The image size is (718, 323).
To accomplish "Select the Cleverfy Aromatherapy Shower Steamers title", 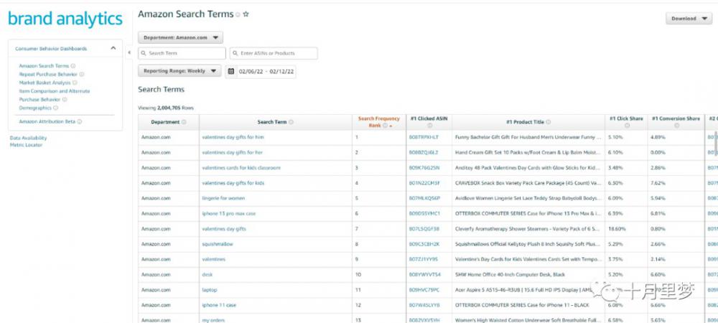I will (528, 229).
